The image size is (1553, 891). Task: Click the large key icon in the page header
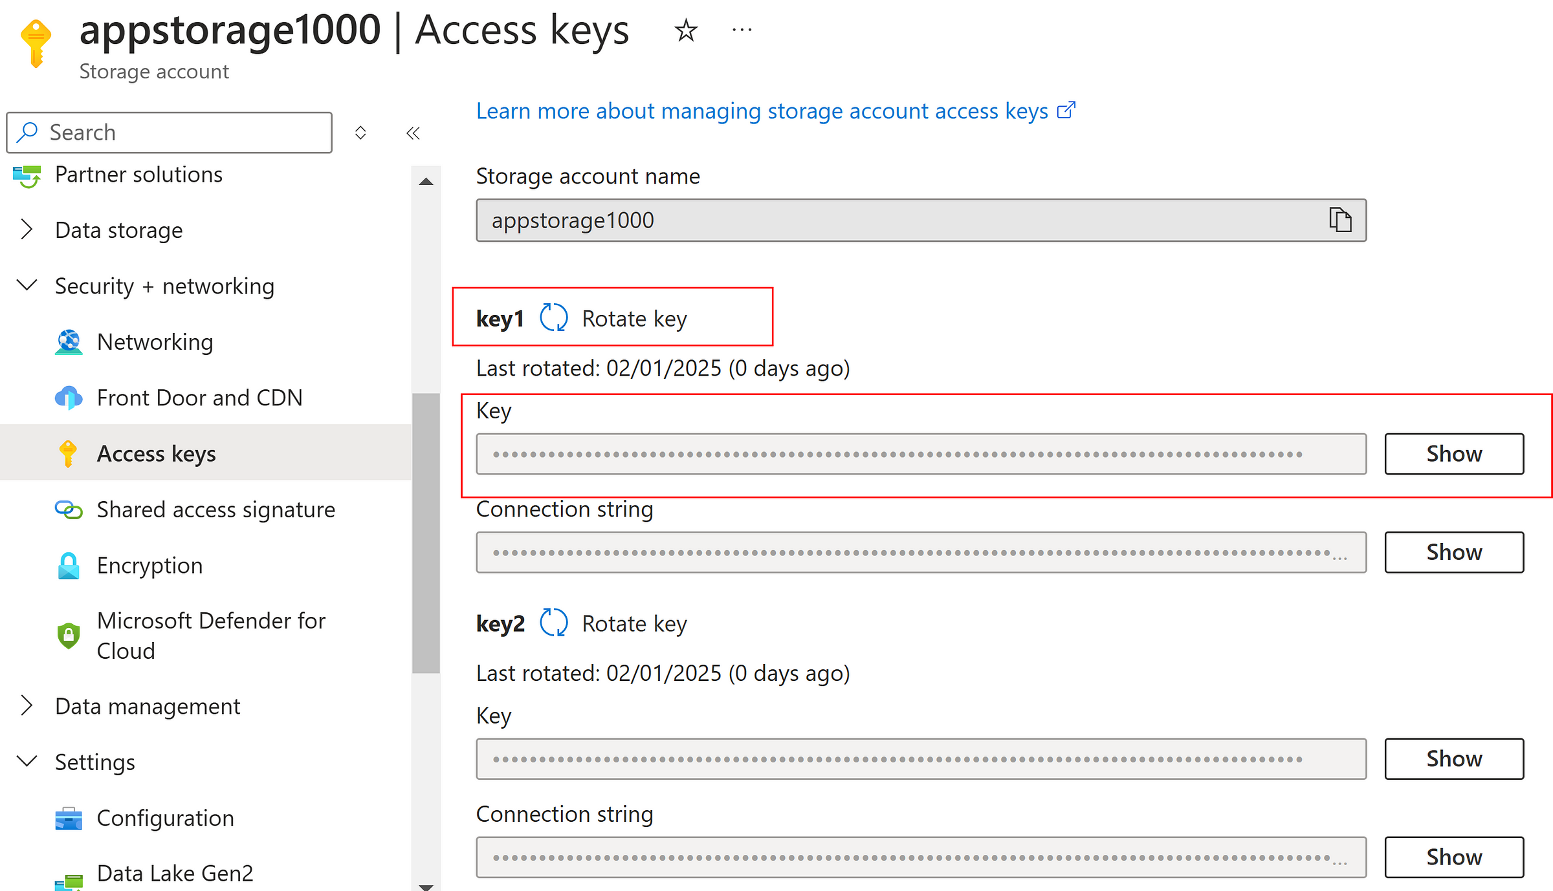36,44
